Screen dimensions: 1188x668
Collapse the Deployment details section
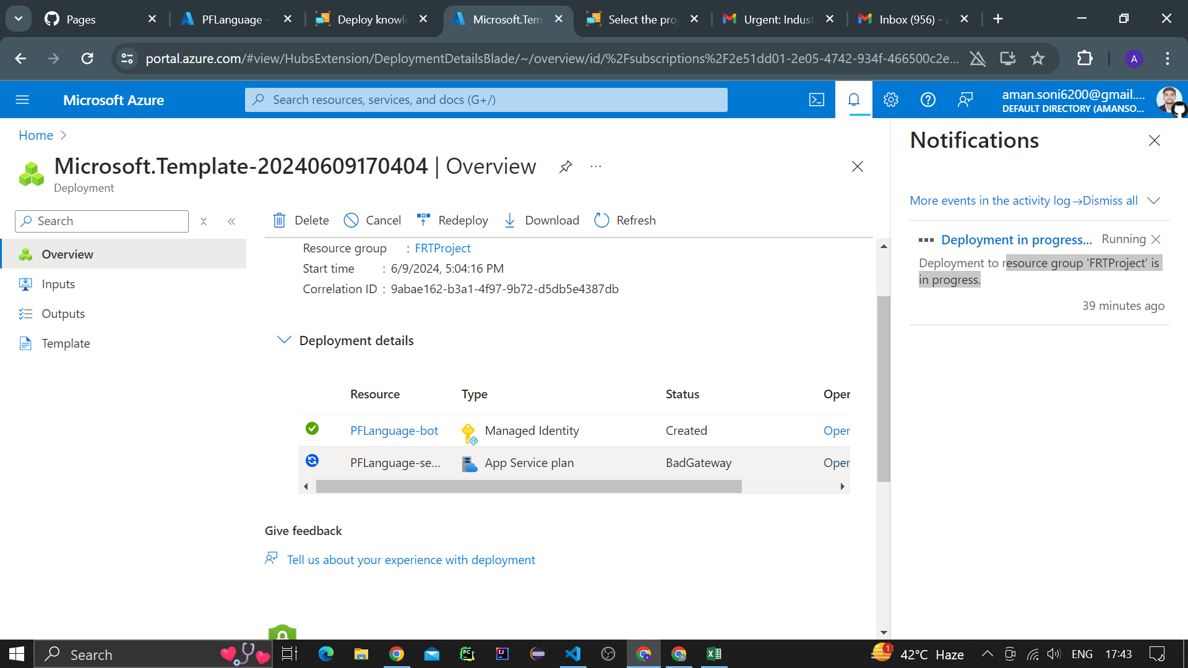pyautogui.click(x=284, y=340)
